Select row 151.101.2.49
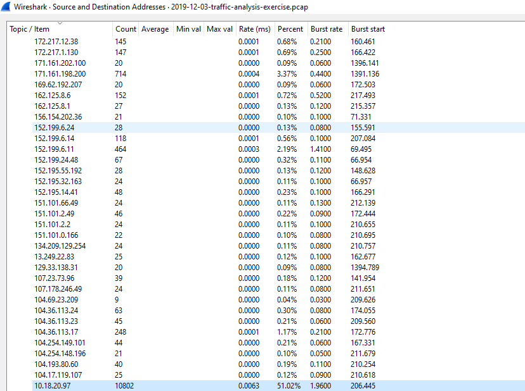Screen dimensions: 525x391 tap(278, 214)
